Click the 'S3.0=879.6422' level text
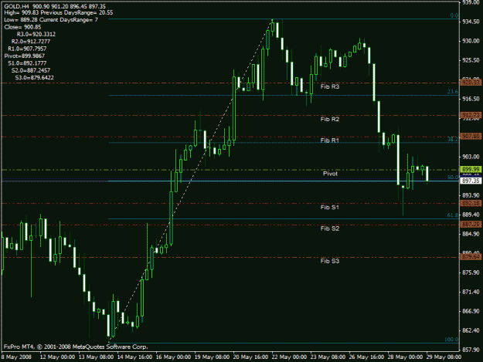This screenshot has width=483, height=362. point(35,77)
